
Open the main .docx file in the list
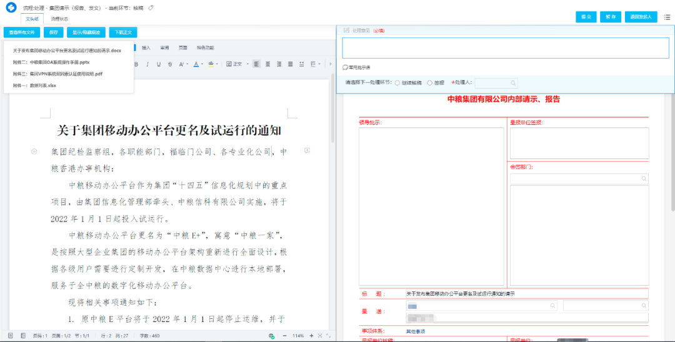[67, 51]
